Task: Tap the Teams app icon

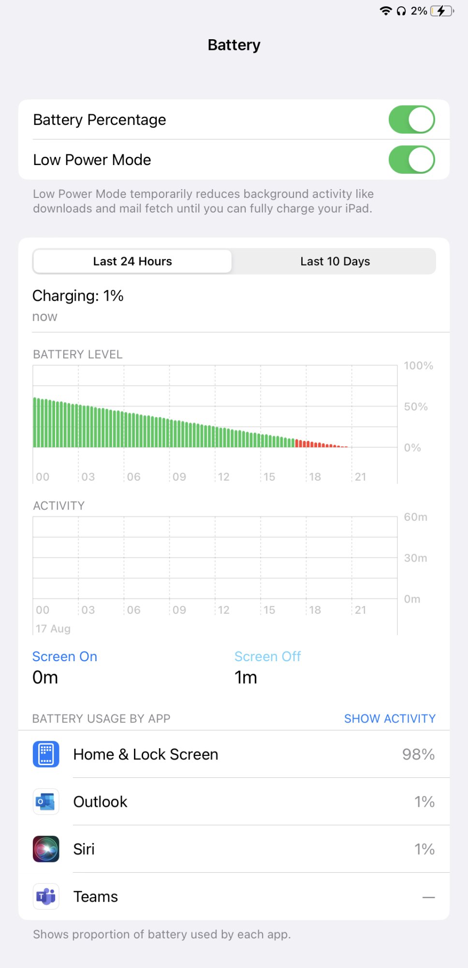Action: click(46, 896)
